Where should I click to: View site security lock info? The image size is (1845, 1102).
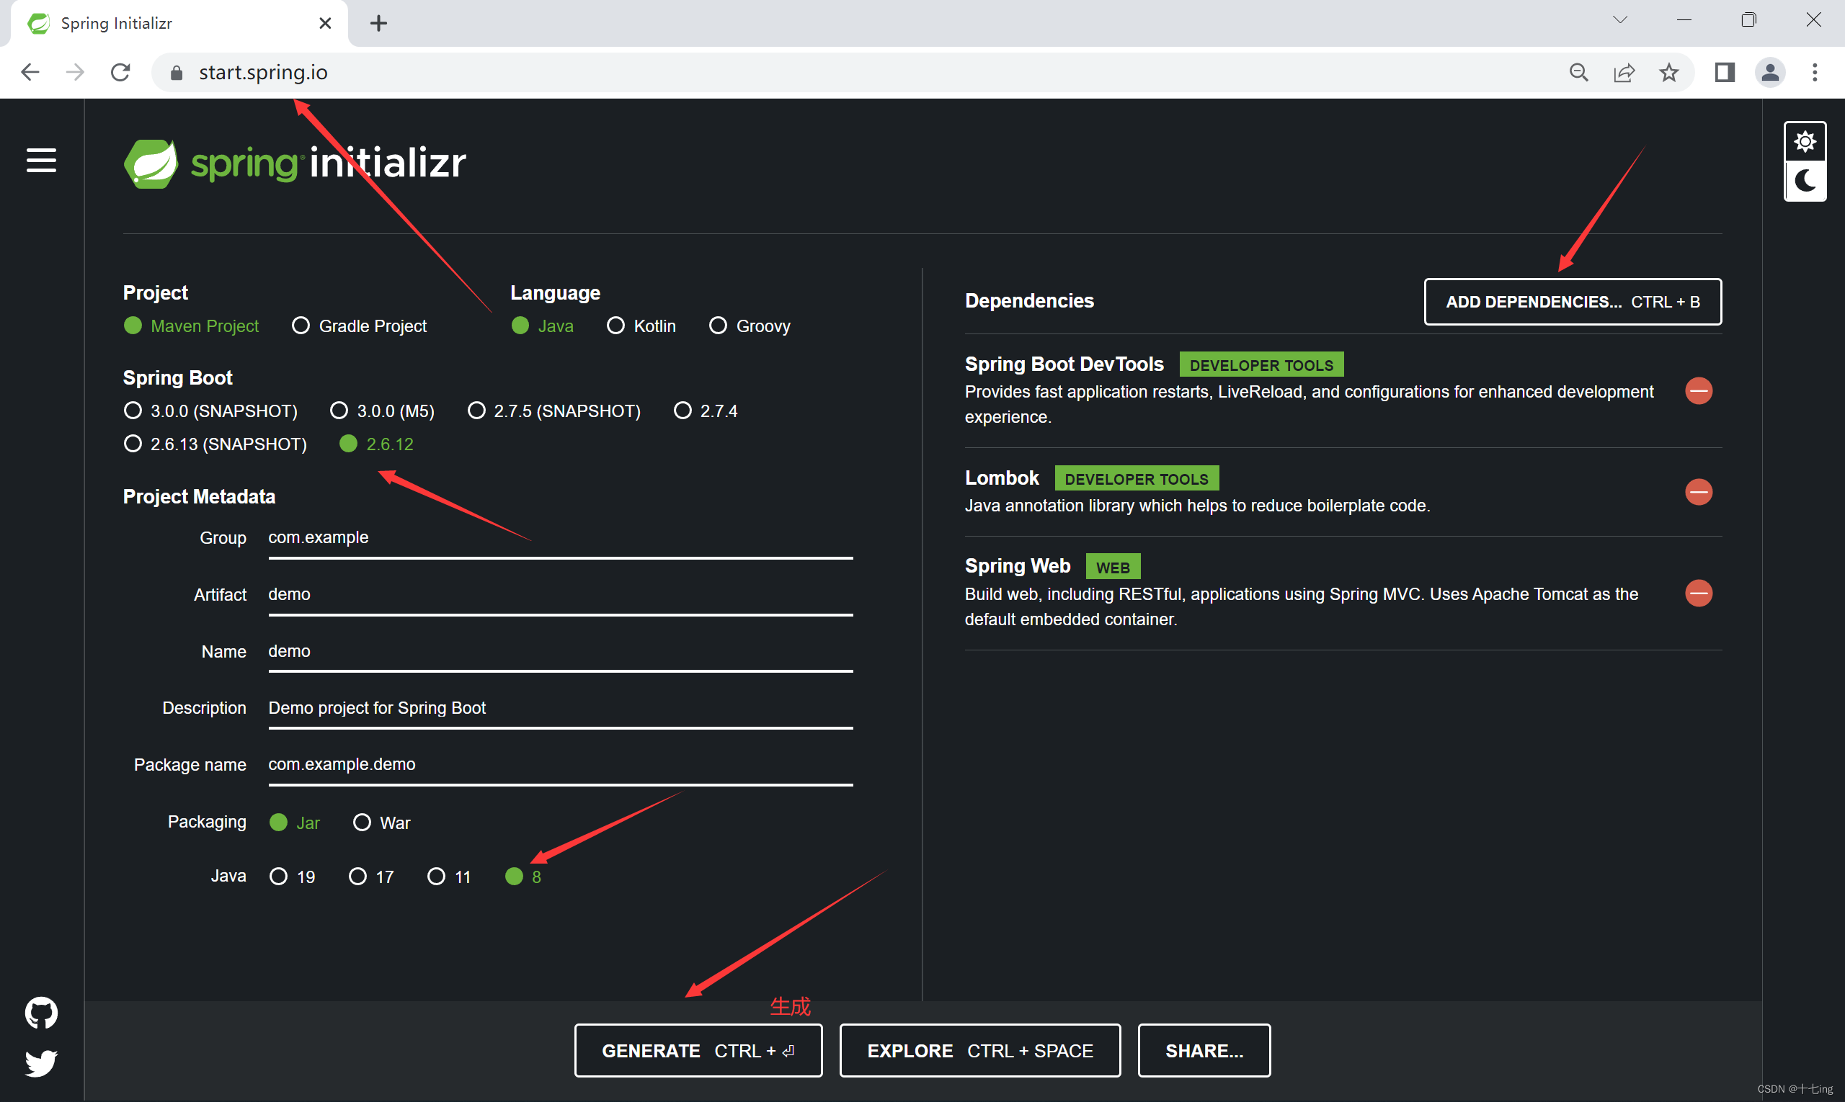pyautogui.click(x=176, y=72)
